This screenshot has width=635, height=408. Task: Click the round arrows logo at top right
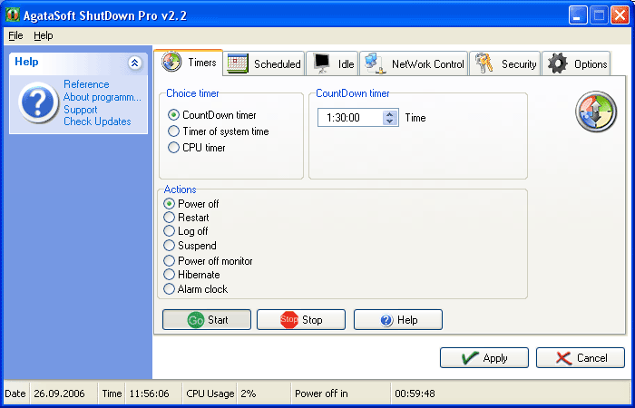(596, 112)
